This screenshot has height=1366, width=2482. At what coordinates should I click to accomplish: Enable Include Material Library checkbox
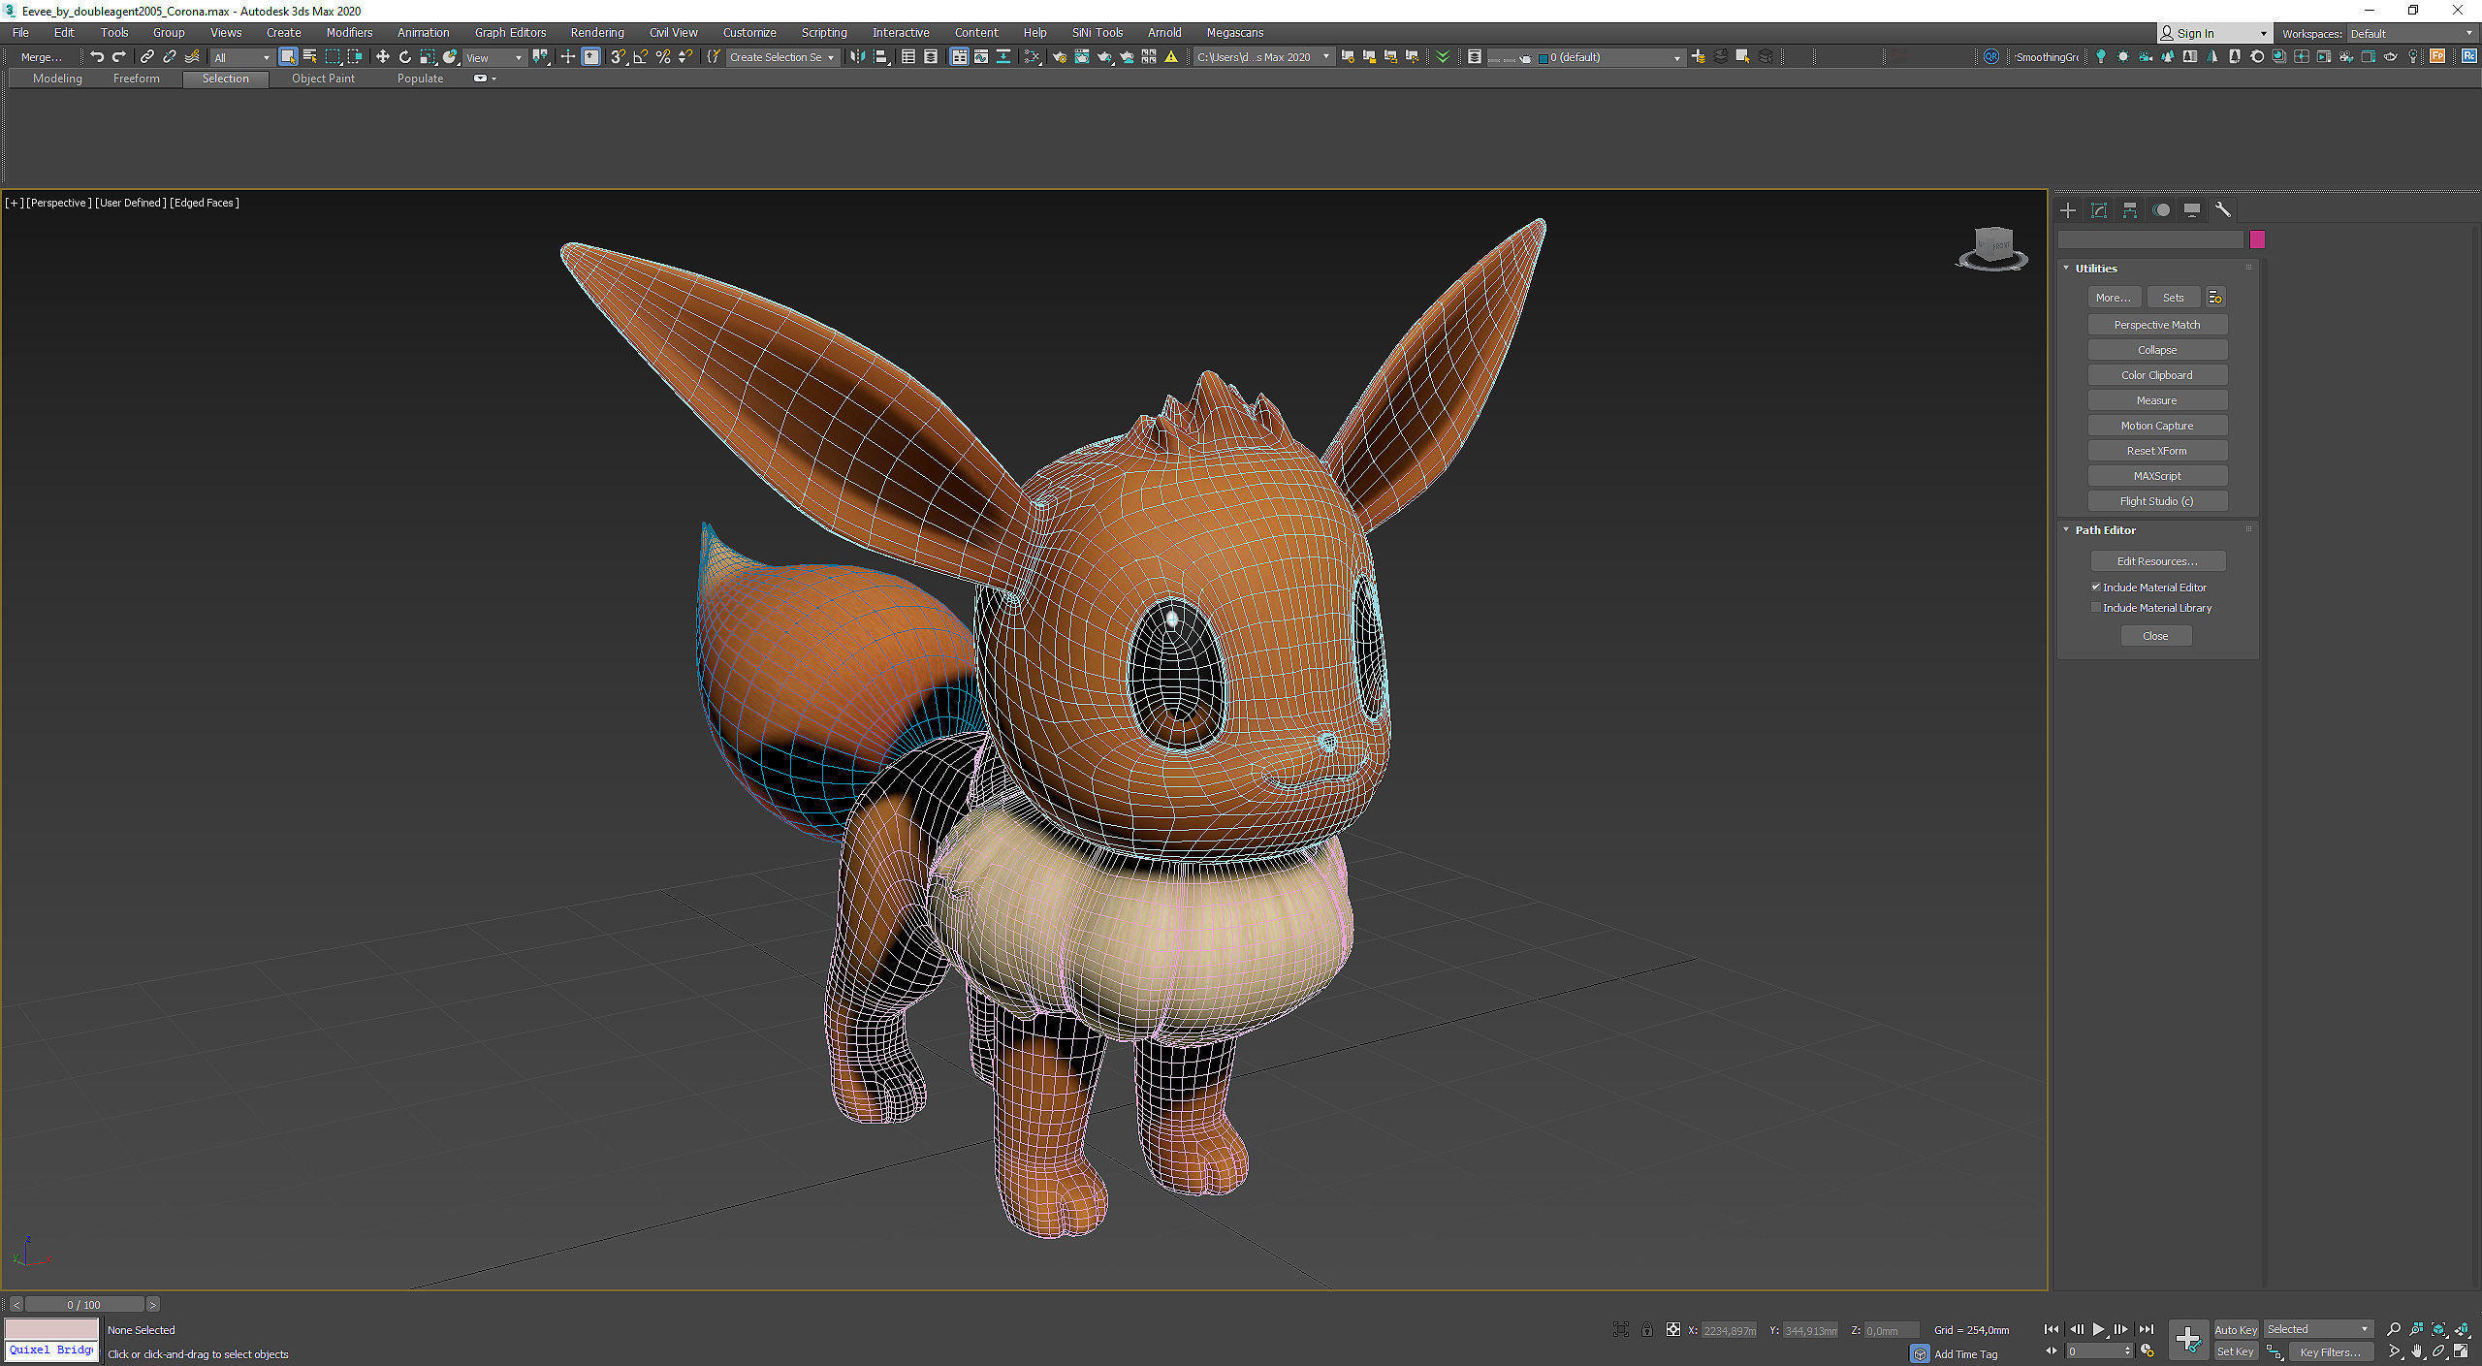(2096, 608)
